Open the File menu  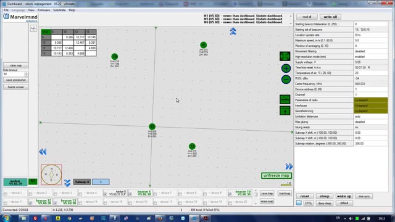coord(6,10)
